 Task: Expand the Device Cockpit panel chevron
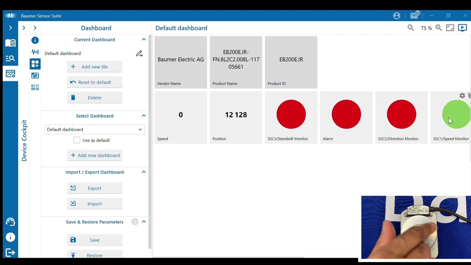(24, 28)
